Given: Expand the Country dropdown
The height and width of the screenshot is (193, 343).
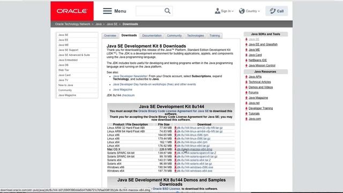Looking at the screenshot, I should 249,11.
